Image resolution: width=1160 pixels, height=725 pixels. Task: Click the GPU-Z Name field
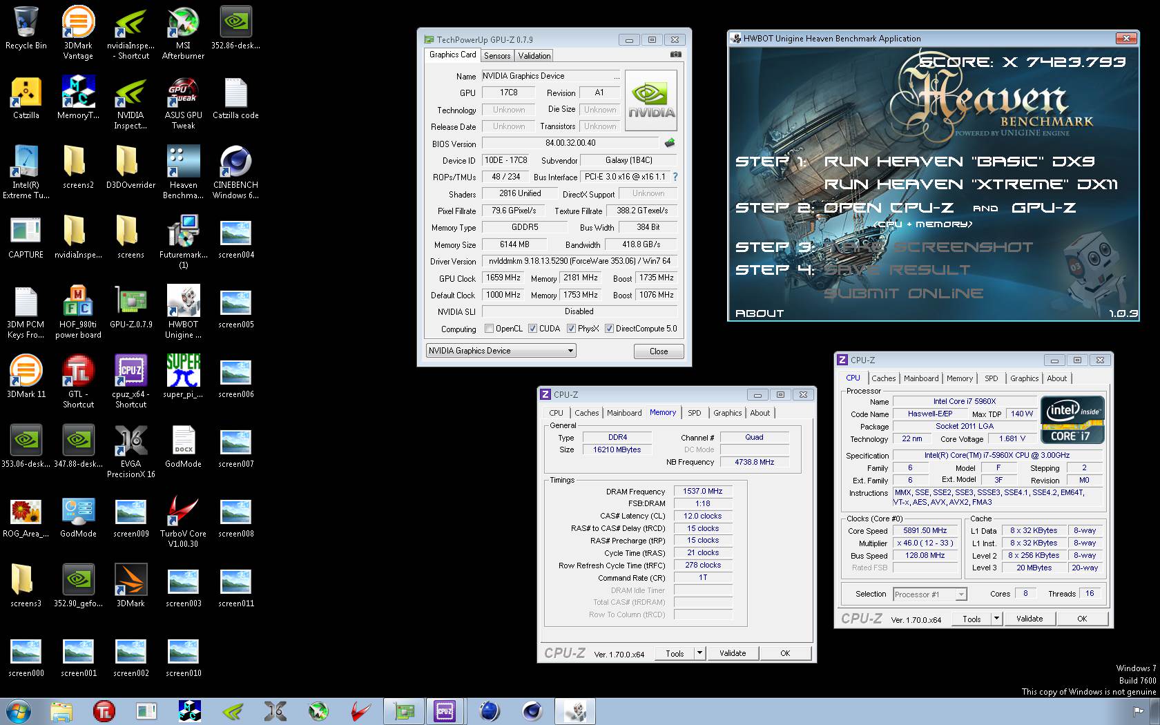tap(551, 76)
